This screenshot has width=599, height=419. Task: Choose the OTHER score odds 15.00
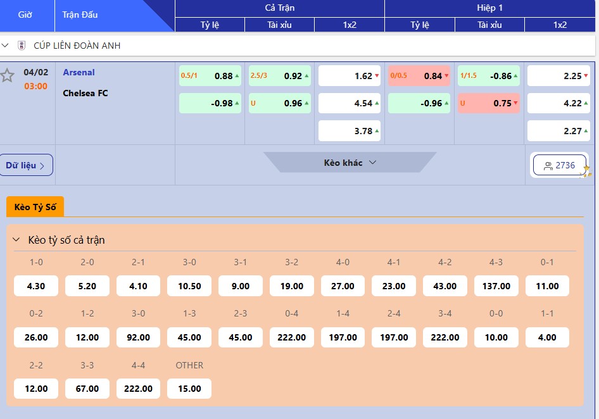[189, 389]
